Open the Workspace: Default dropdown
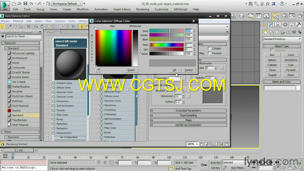Screen dimensions: 304x171 [67, 3]
